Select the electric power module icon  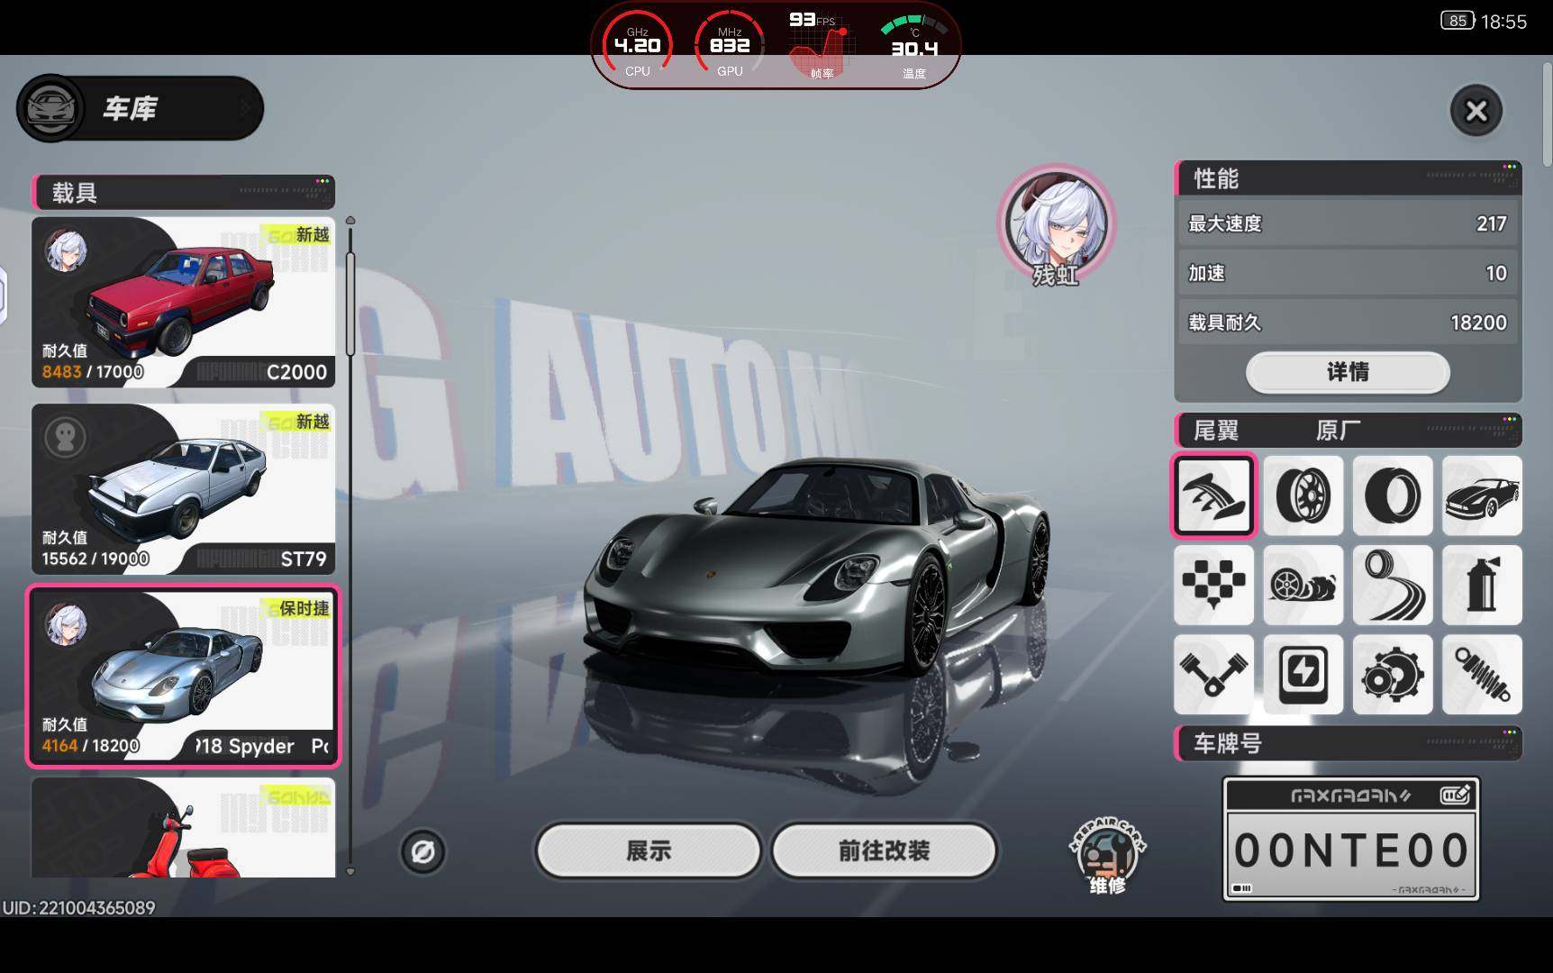[x=1303, y=674]
